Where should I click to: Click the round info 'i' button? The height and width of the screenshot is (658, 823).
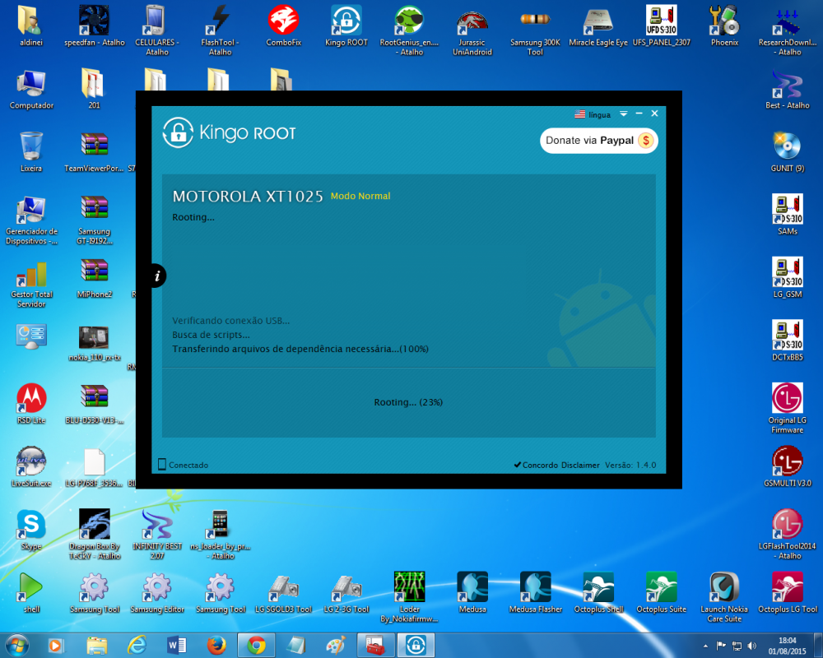pos(157,276)
